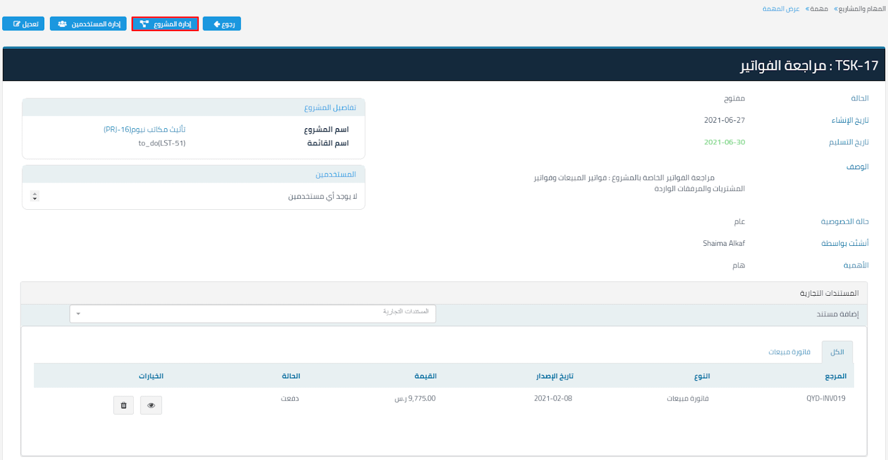The image size is (888, 460).
Task: Switch to the فاتورة مبيعات tab
Action: pos(789,352)
